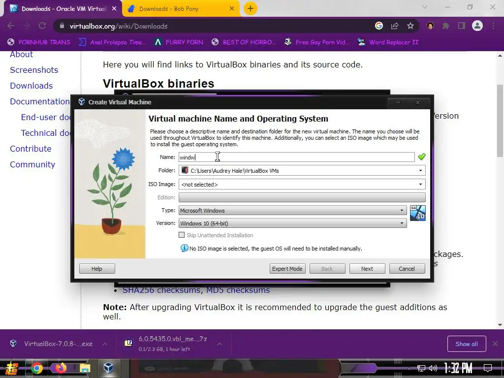Open the SHA256 checksums link
The height and width of the screenshot is (378, 504).
[x=162, y=290]
